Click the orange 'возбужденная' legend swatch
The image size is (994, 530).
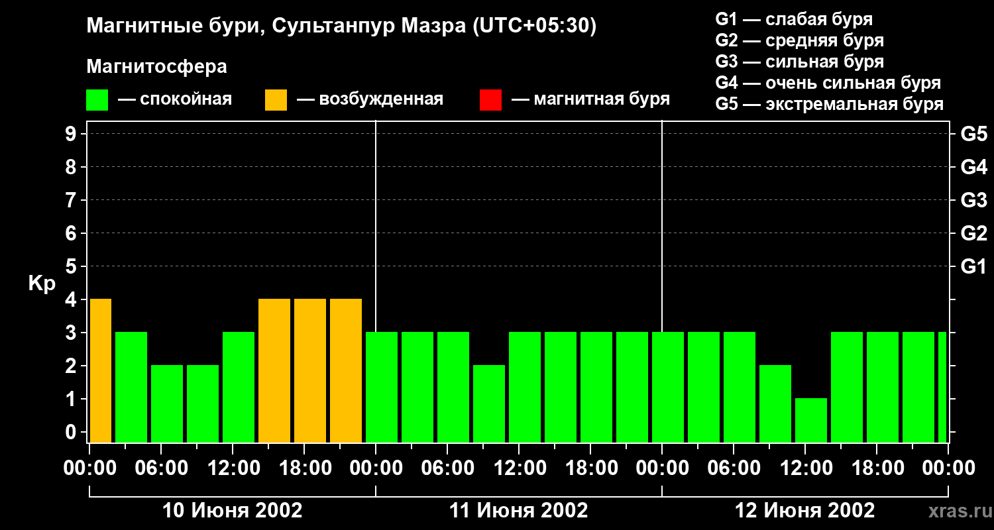pos(276,100)
